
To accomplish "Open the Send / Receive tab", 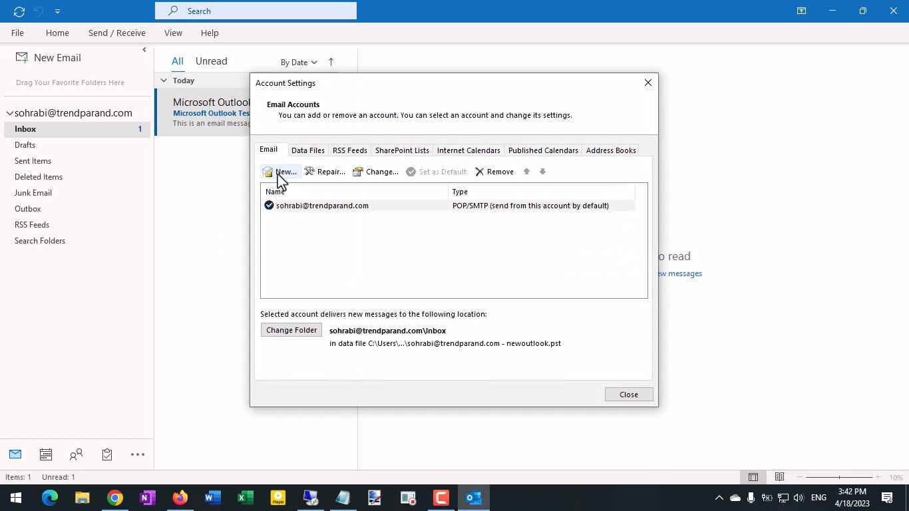I will [116, 33].
